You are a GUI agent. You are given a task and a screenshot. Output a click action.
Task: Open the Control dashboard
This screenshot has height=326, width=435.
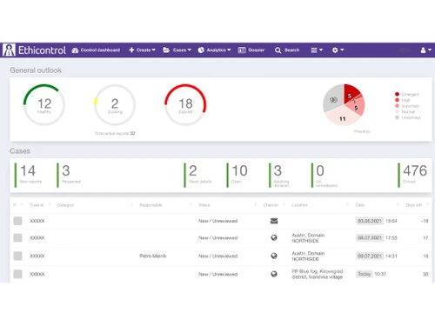96,50
